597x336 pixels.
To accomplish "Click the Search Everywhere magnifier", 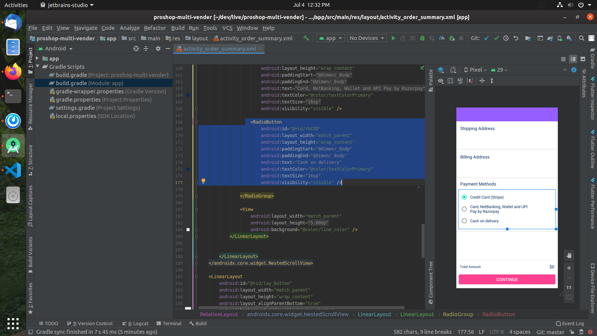I will 581,38.
